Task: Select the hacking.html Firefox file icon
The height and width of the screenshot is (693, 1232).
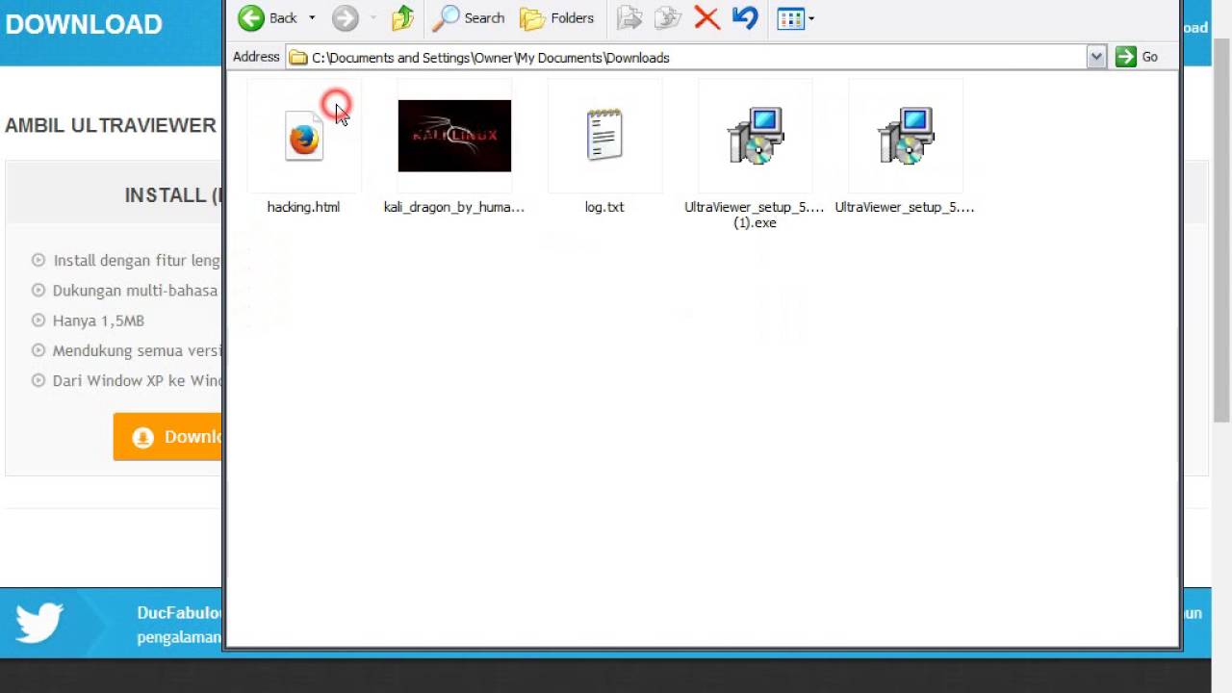Action: [303, 137]
